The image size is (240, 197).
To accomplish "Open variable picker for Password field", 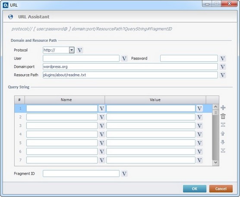I will pyautogui.click(x=222, y=58).
